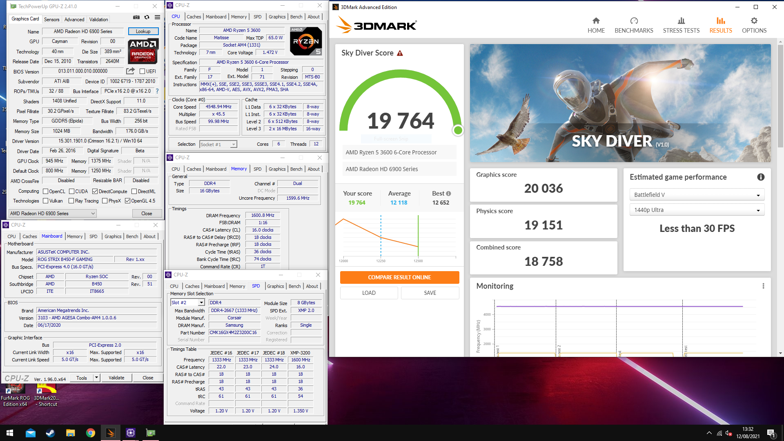Open the Stress Tests chart icon

[x=681, y=21]
